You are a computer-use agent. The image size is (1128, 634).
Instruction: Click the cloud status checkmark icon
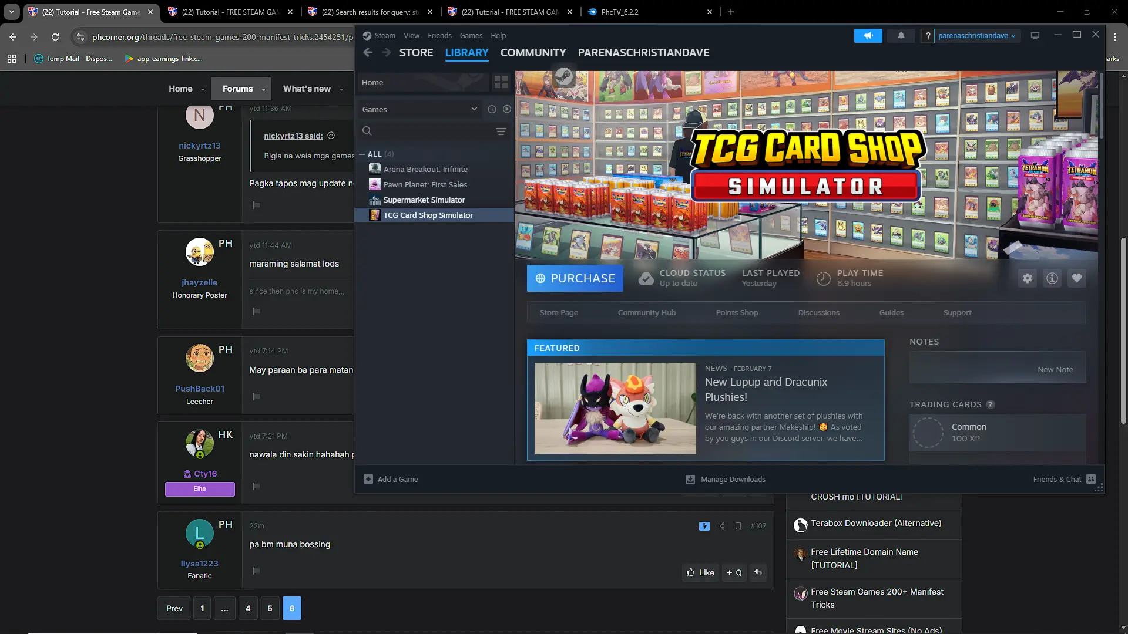coord(646,279)
